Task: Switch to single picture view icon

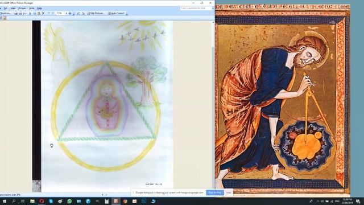Action: click(x=5, y=18)
